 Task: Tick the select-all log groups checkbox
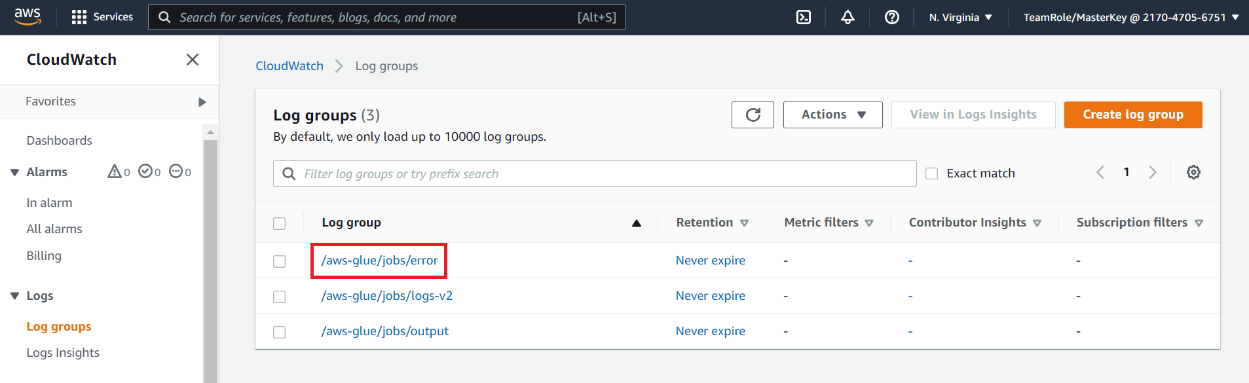(280, 223)
